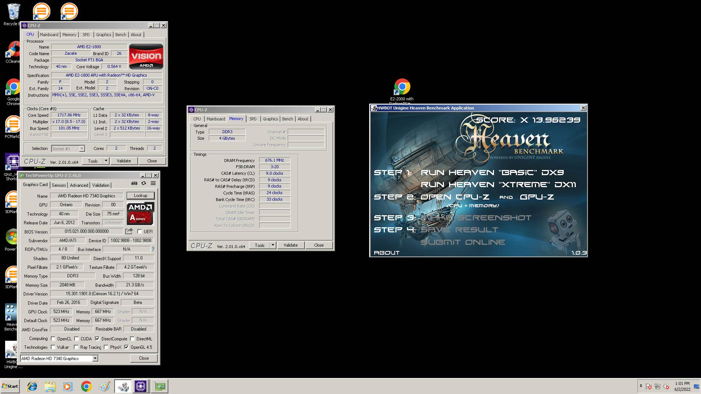The width and height of the screenshot is (701, 394).
Task: Toggle the Ray Tracing checkbox
Action: [x=76, y=347]
